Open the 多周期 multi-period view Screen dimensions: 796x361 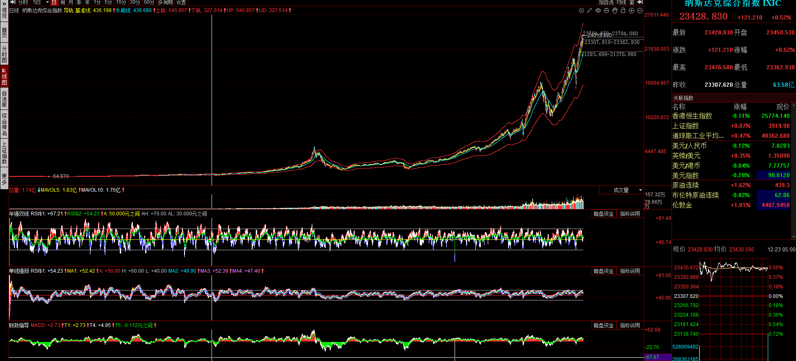coord(165,2)
